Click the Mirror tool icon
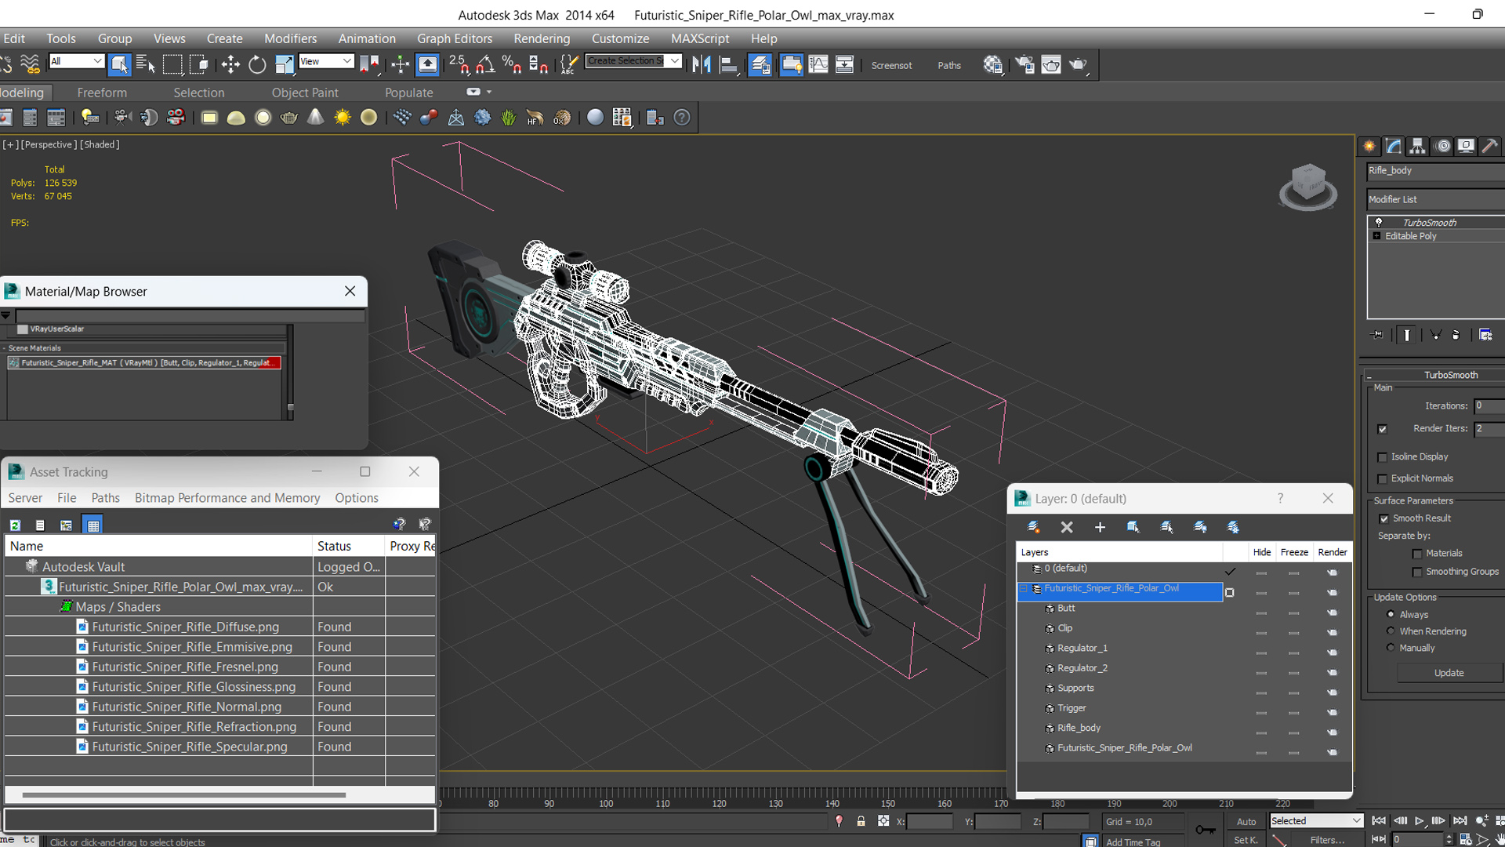The image size is (1505, 847). click(702, 65)
